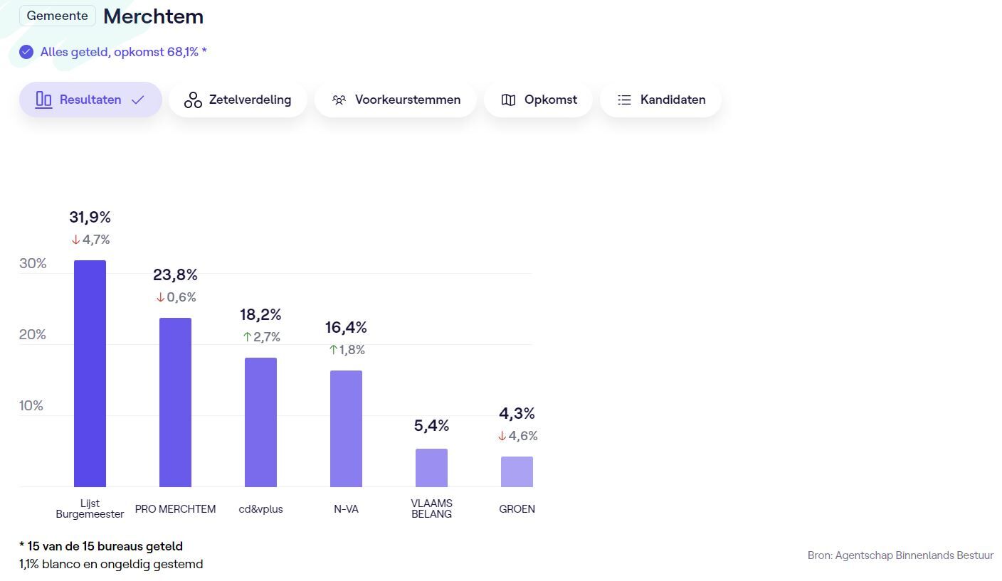This screenshot has height=581, width=1002.
Task: Show the Opkomst tab
Action: coord(538,100)
